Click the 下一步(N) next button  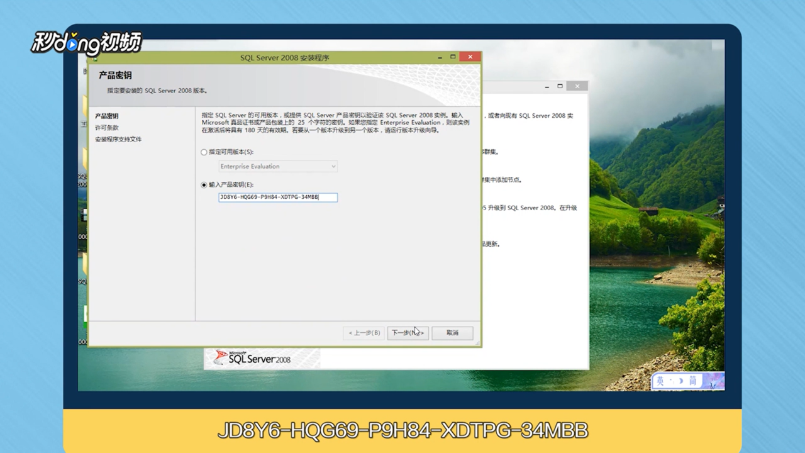click(408, 333)
